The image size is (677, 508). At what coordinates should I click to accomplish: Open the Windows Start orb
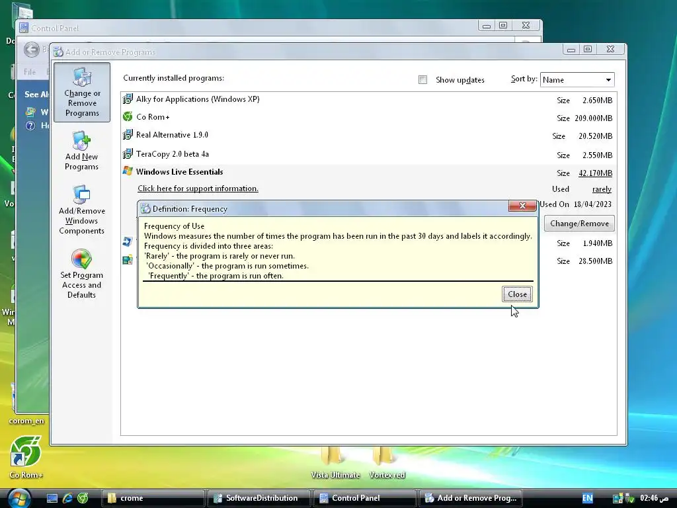(19, 499)
